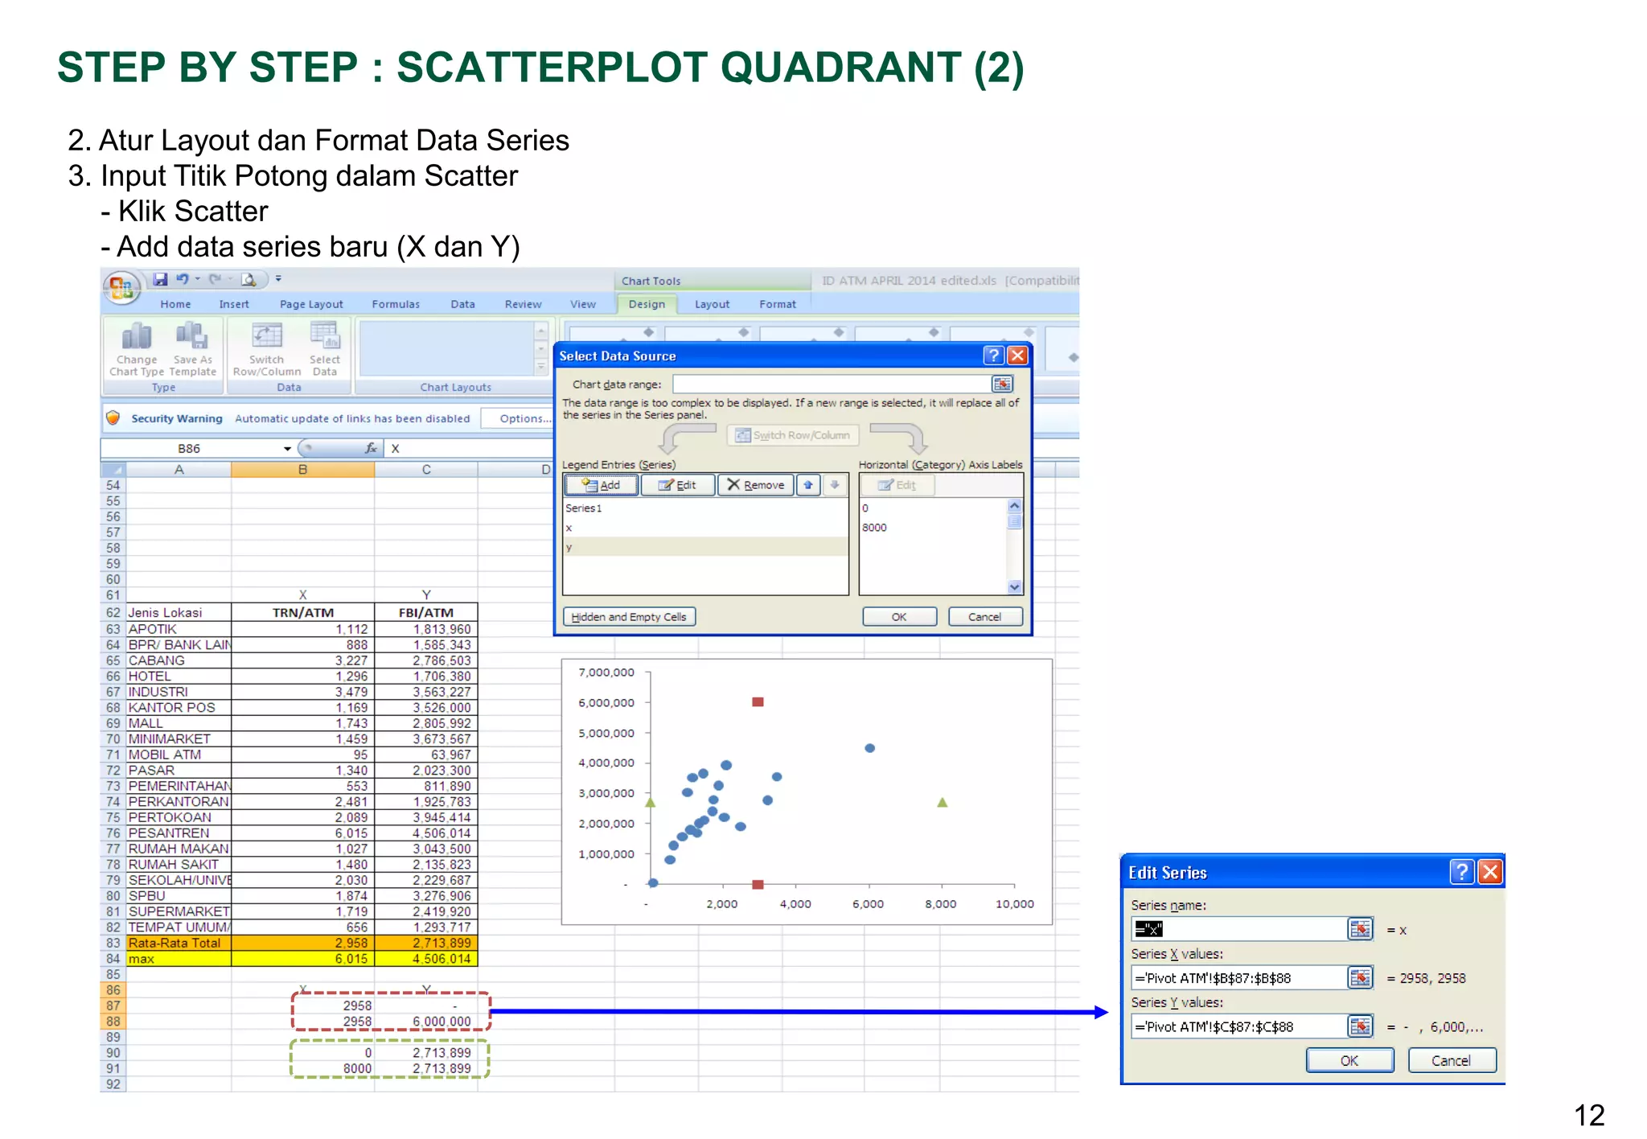The image size is (1647, 1139).
Task: Switch to the Layout ribbon tab
Action: (x=712, y=304)
